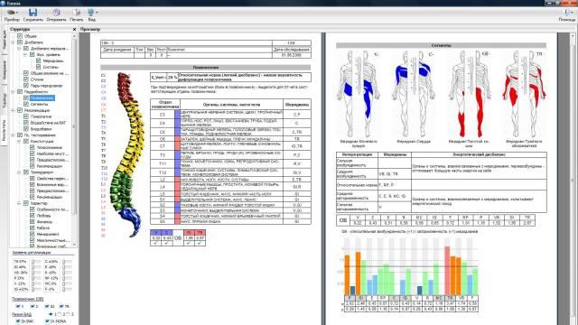Click the Сегменты section header in the report
Viewport: 578px width, 325px height.
pyautogui.click(x=441, y=45)
